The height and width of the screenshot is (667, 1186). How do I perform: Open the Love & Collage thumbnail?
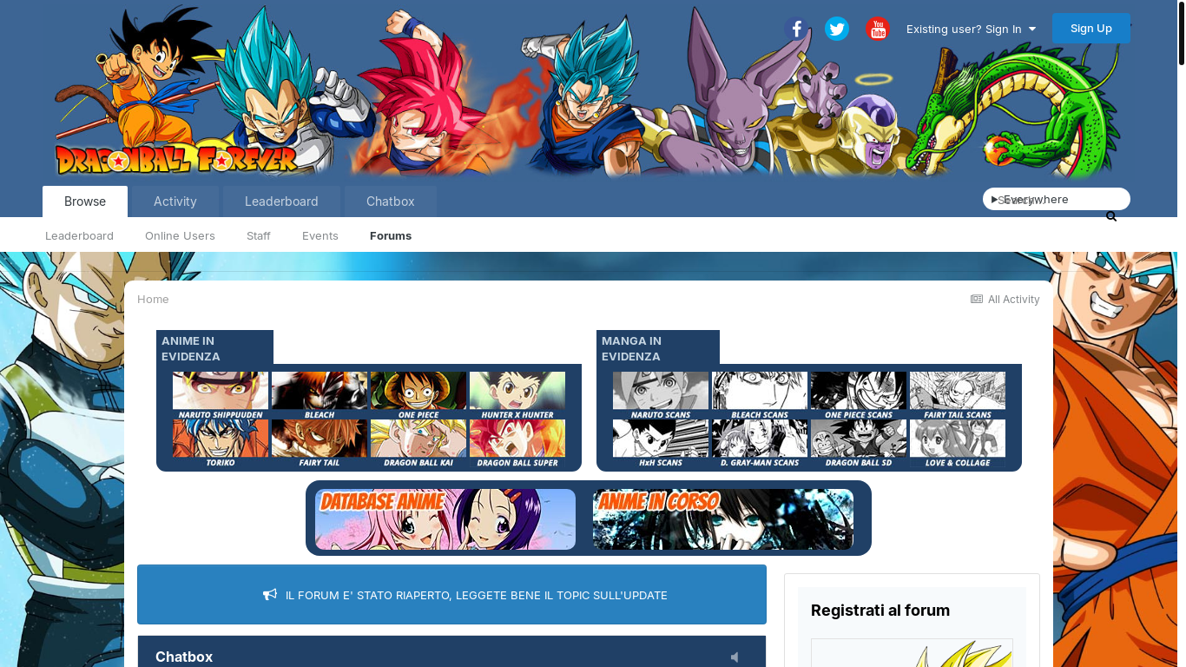(958, 444)
